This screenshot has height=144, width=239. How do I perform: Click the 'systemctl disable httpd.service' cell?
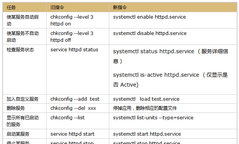pyautogui.click(x=173, y=36)
